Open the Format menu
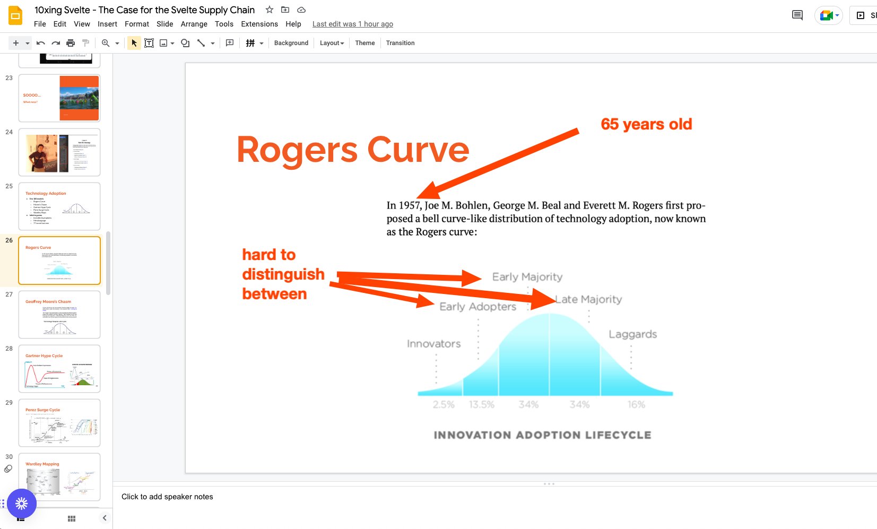The image size is (877, 529). pos(137,24)
